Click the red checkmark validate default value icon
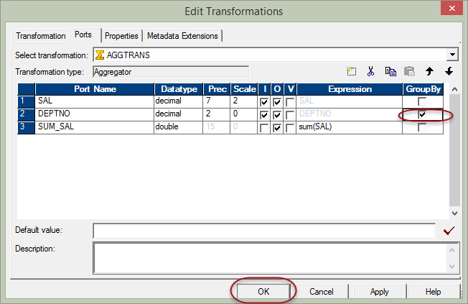Screen dimensions: 468x304 [x=450, y=231]
